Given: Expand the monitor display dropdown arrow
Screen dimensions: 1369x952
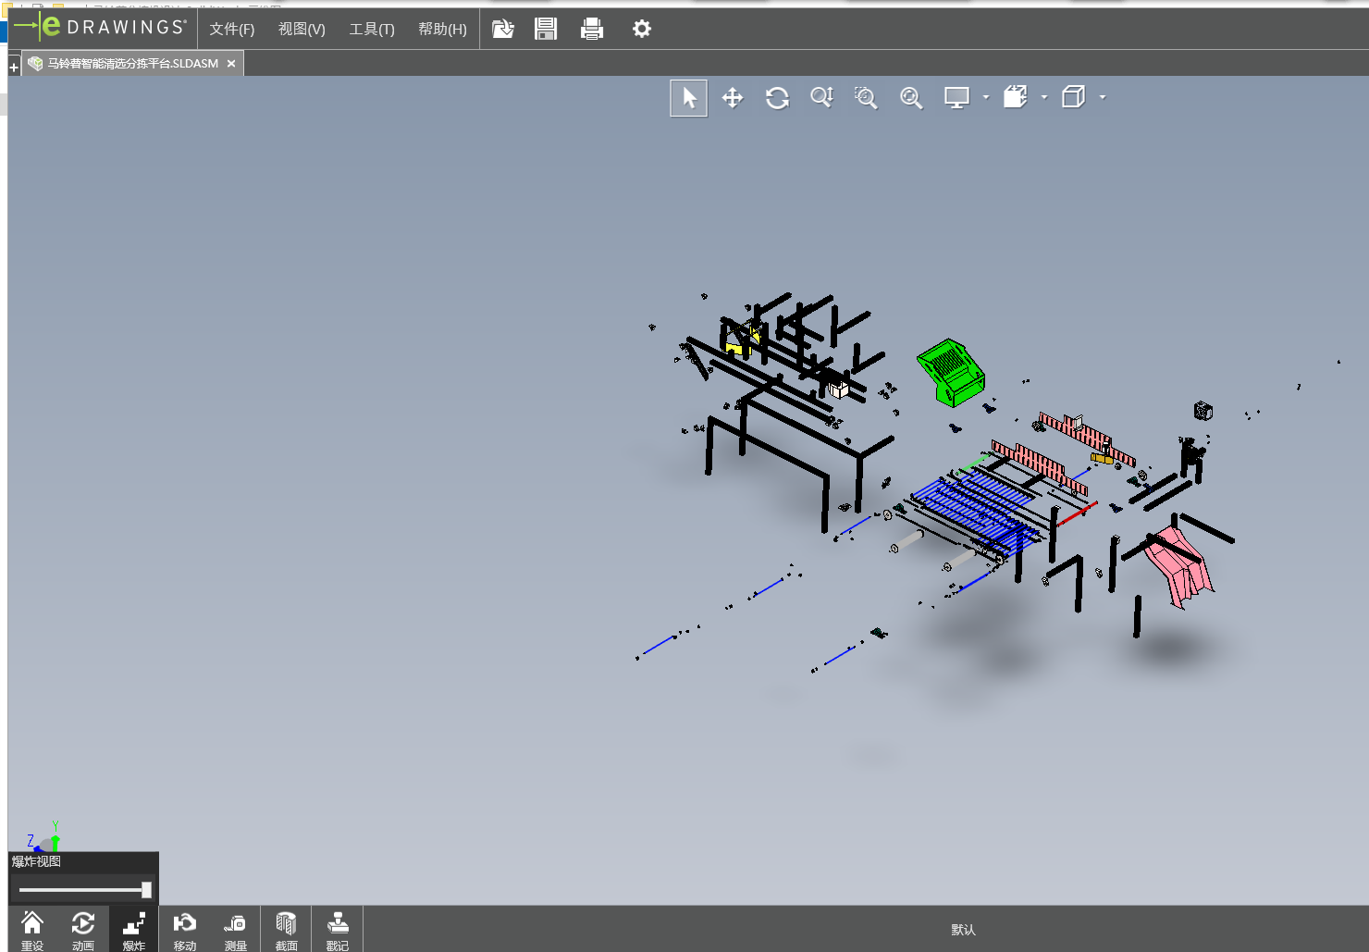Looking at the screenshot, I should [986, 97].
